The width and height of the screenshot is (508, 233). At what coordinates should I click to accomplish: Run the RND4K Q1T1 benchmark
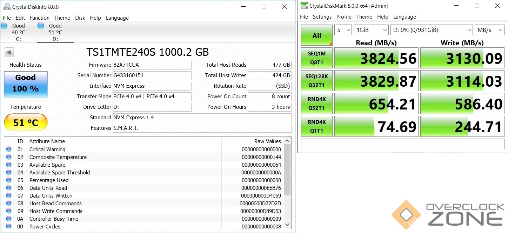[316, 126]
